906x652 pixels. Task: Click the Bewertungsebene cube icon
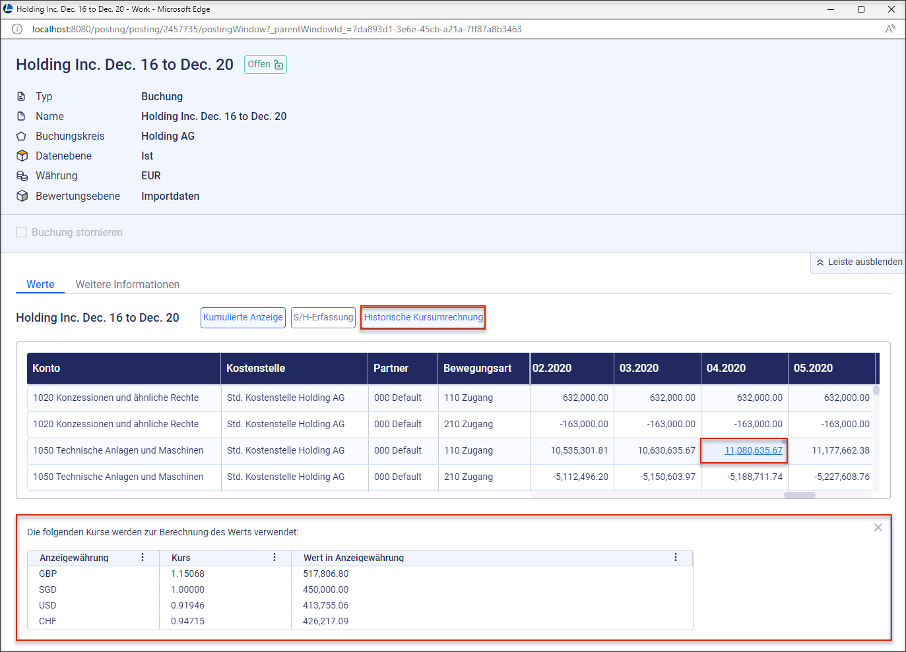tap(22, 196)
